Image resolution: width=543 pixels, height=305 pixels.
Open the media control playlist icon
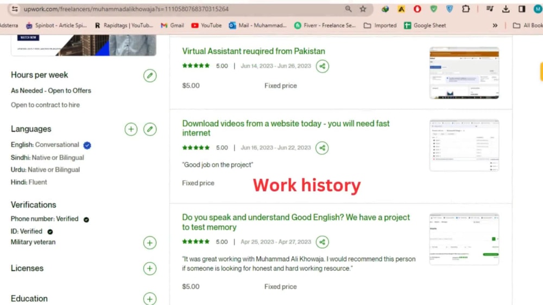pos(490,9)
